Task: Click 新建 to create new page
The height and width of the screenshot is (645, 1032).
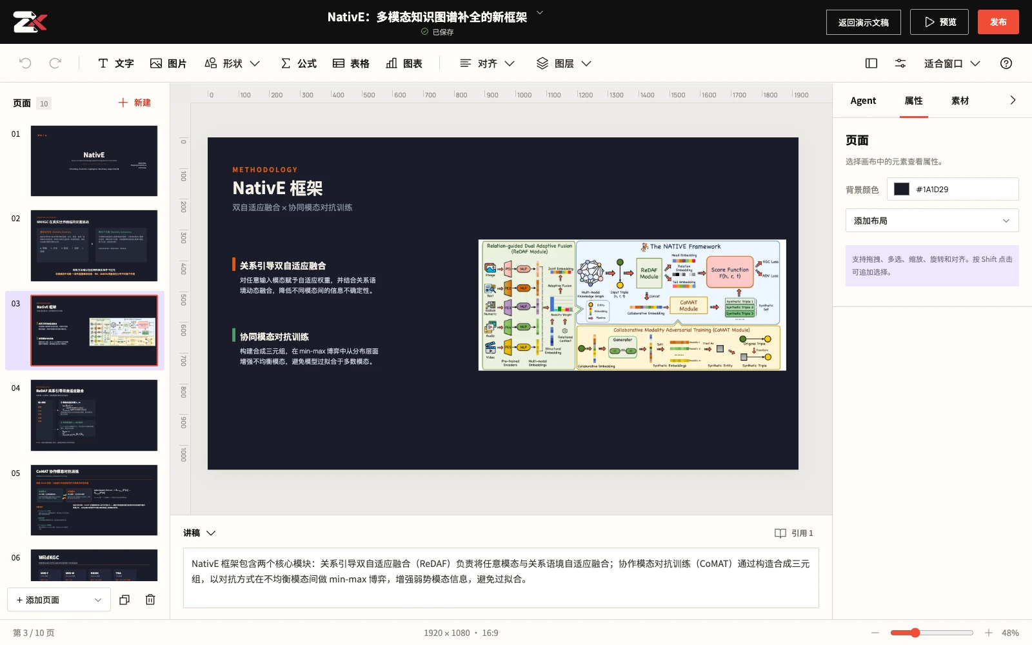Action: tap(134, 103)
